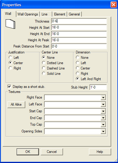Screen dimensions: 118x163
Task: Click the Help button
Action: [100, 152]
